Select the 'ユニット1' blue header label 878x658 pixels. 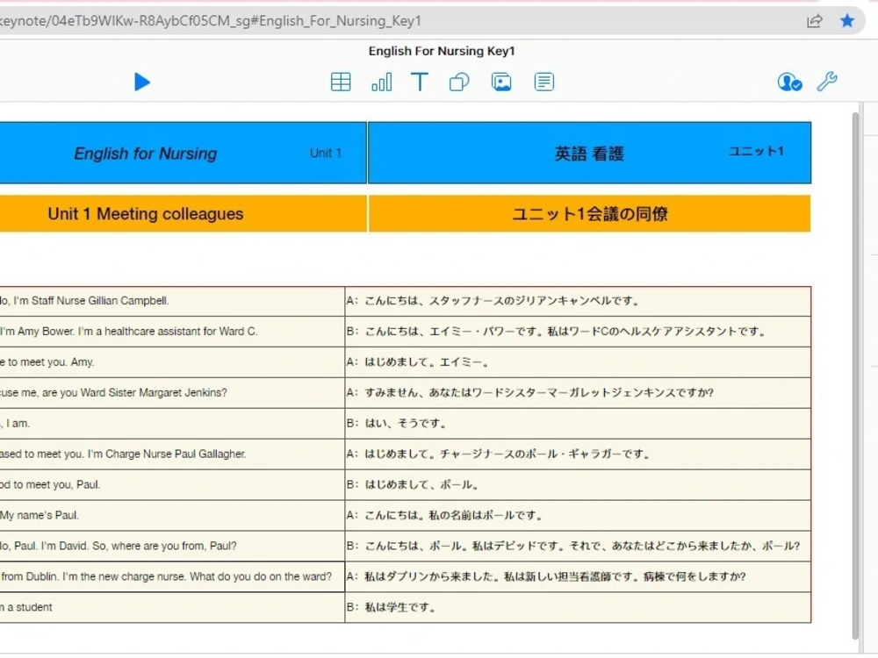(756, 151)
